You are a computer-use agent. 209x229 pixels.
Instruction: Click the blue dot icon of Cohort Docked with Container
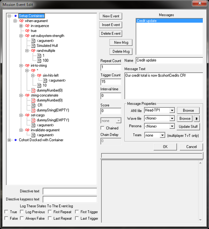click(x=15, y=140)
